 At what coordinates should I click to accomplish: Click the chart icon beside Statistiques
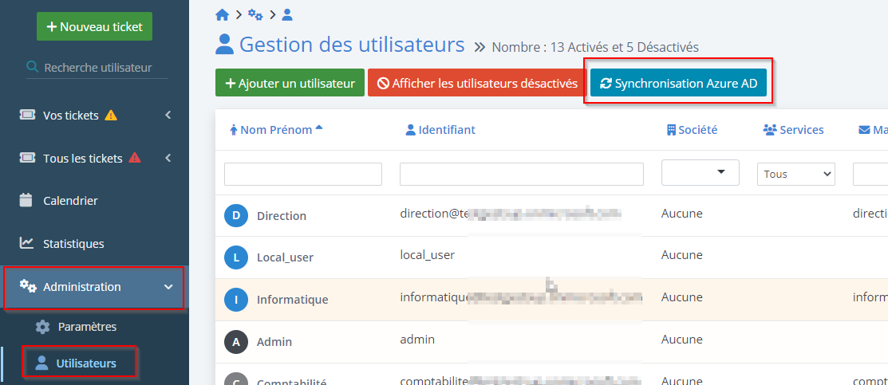pos(26,243)
